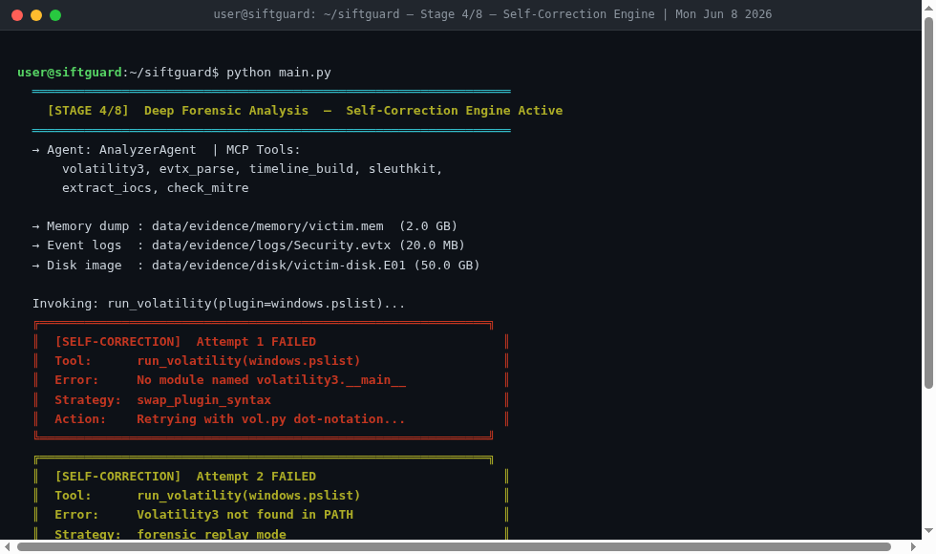The width and height of the screenshot is (936, 554).
Task: Click the horizontal scrollbar thumb
Action: (454, 546)
